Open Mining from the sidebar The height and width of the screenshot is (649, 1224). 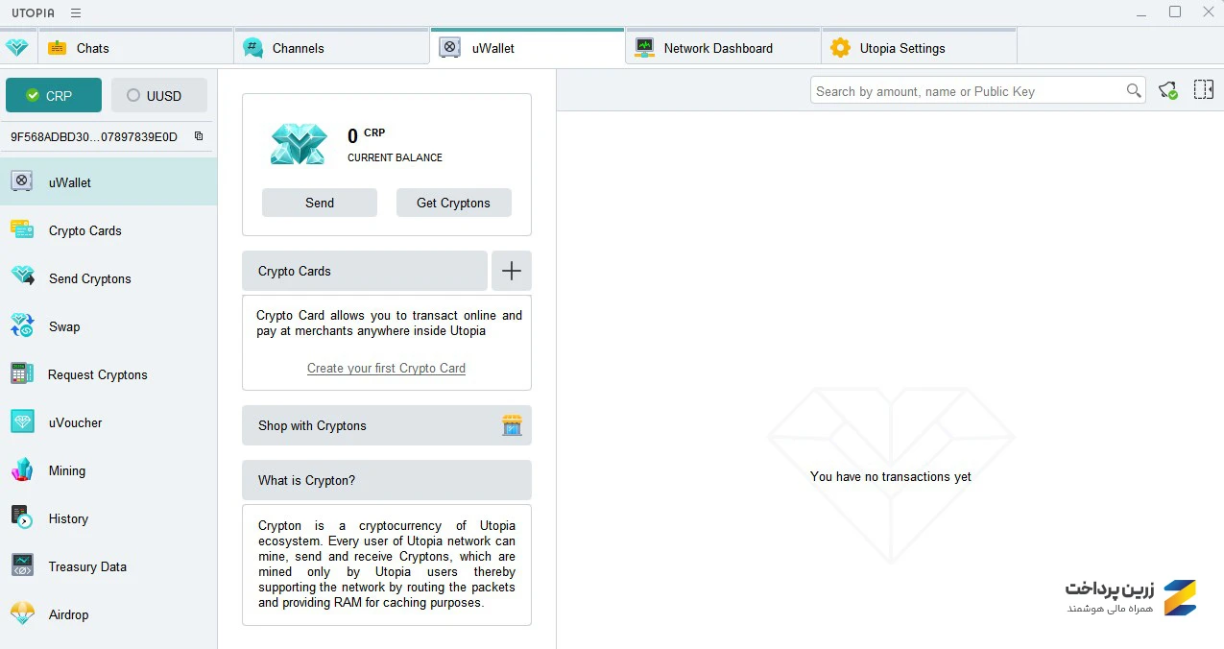[x=67, y=470]
